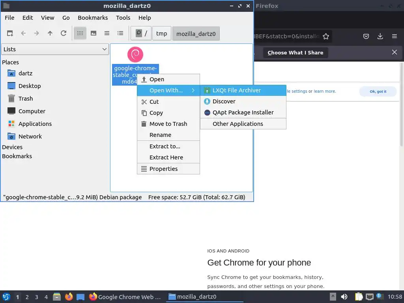
Task: Click 'Choose What I Share' button in Firefox
Action: [x=296, y=52]
